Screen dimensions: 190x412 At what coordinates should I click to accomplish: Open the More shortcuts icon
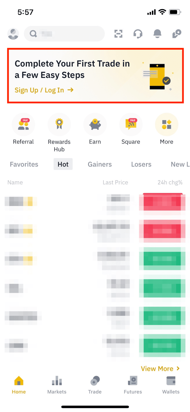pos(166,124)
